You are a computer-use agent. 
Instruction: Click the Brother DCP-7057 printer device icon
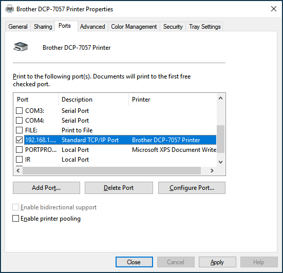21,47
